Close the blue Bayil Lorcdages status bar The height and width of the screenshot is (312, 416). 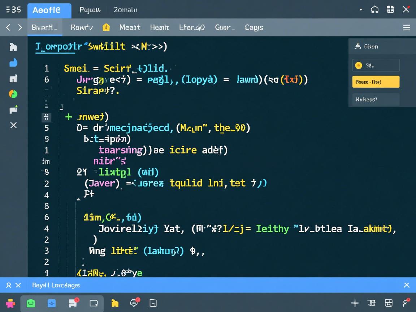coord(407,285)
